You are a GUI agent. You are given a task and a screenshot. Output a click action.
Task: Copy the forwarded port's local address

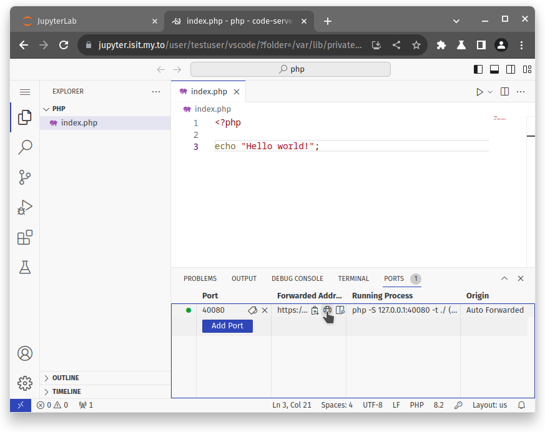coord(315,310)
